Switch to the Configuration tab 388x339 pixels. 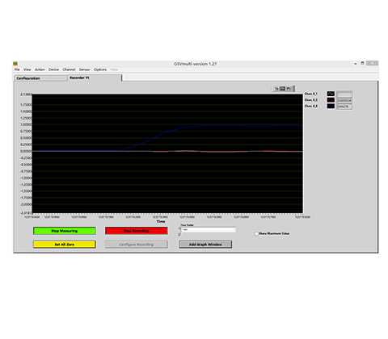coord(40,78)
